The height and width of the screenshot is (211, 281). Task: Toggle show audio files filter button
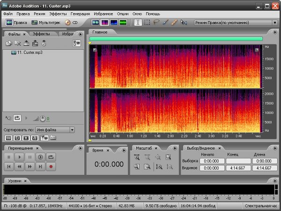click(8, 137)
